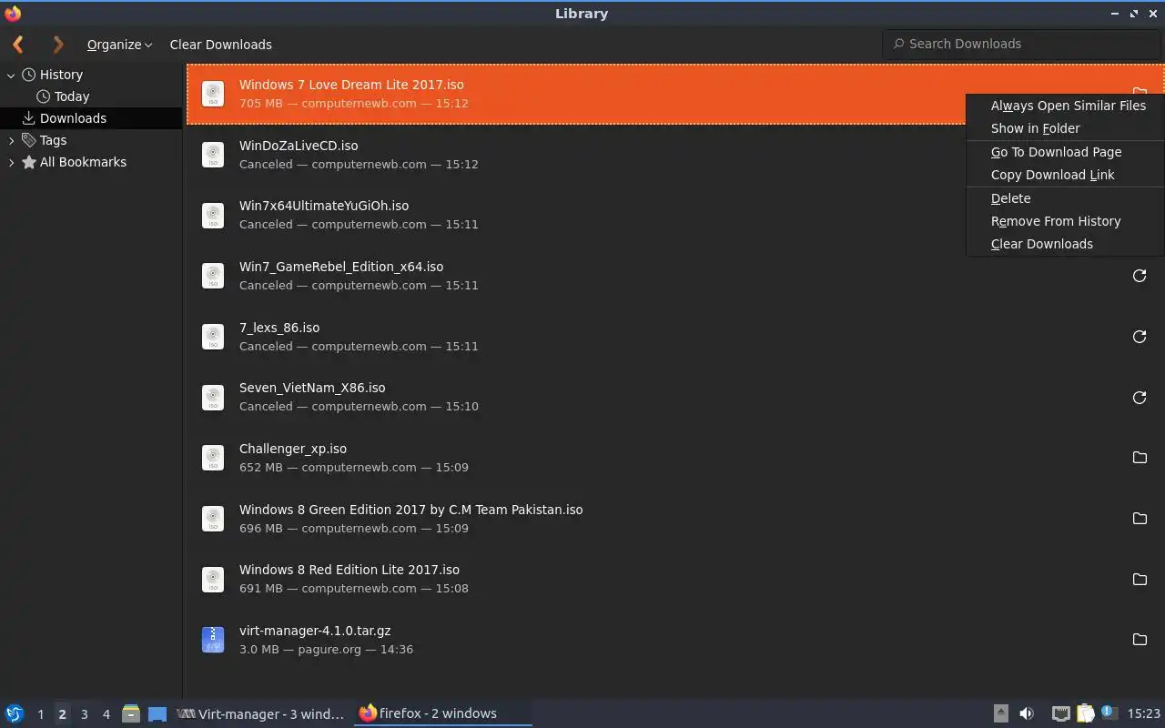This screenshot has width=1165, height=728.
Task: Retry download of Seven_VietNam_X86.iso
Action: pyautogui.click(x=1139, y=397)
